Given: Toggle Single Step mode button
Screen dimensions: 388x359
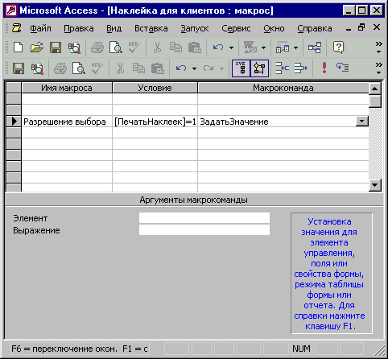Looking at the screenshot, I should click(343, 68).
